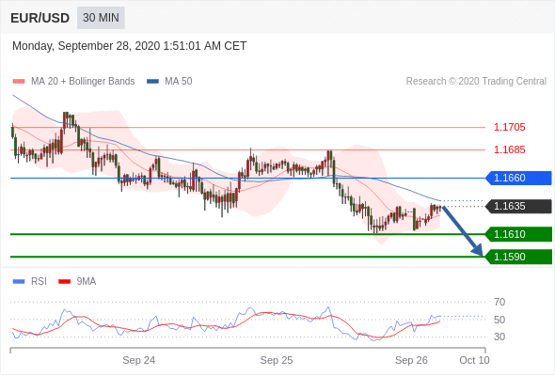This screenshot has width=555, height=376.
Task: Toggle the MA 50 legend entry
Action: coord(169,82)
